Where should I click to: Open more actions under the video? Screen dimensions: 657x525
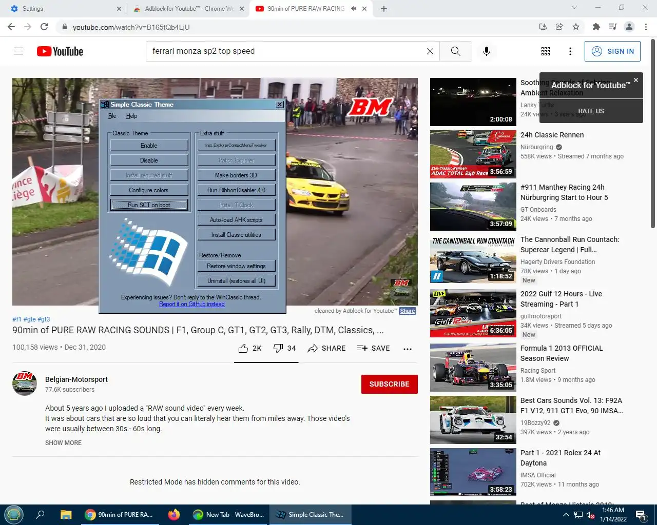pos(408,349)
